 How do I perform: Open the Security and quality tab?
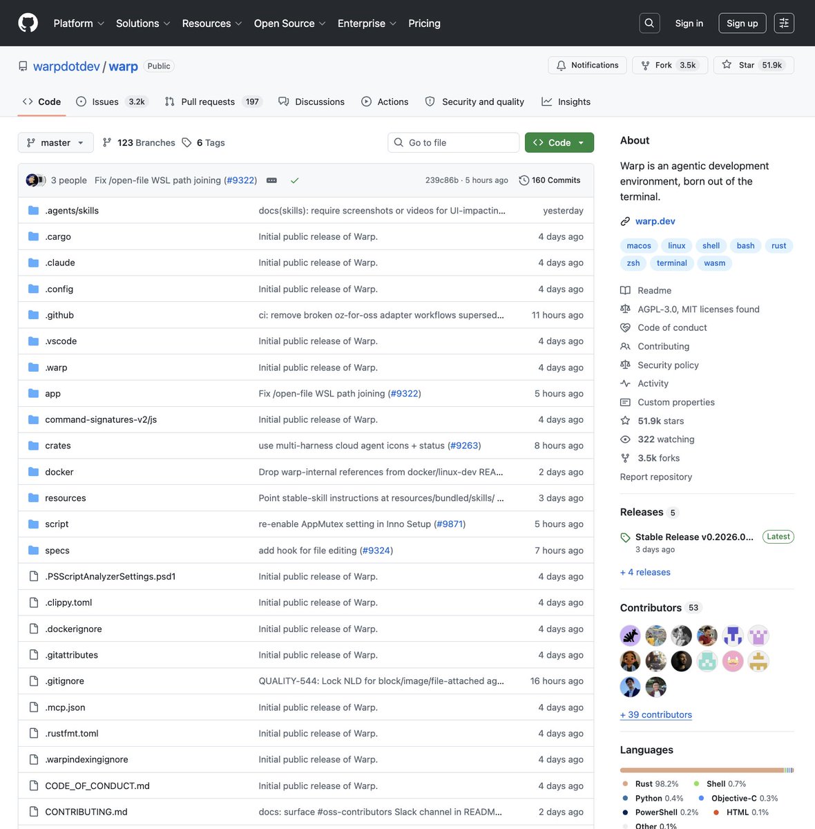pos(474,102)
